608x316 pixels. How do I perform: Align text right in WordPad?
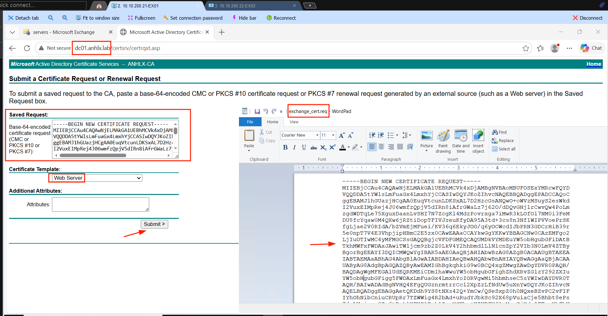pyautogui.click(x=391, y=147)
